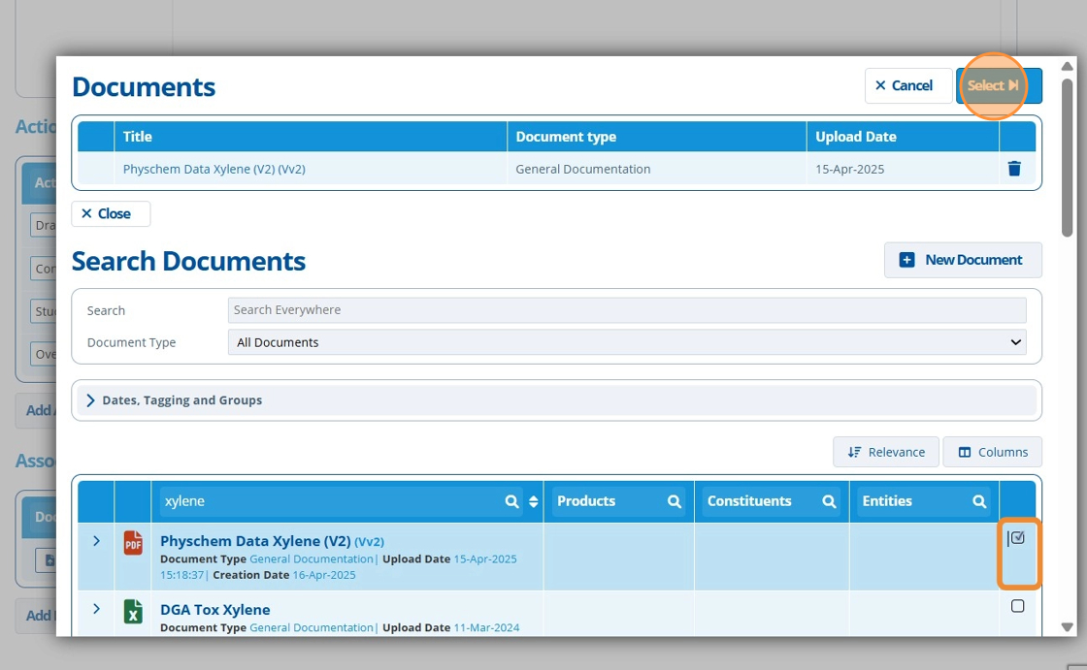This screenshot has height=670, width=1087.
Task: Uncheck the Physchem Data Xylene row checkbox
Action: coord(1017,538)
